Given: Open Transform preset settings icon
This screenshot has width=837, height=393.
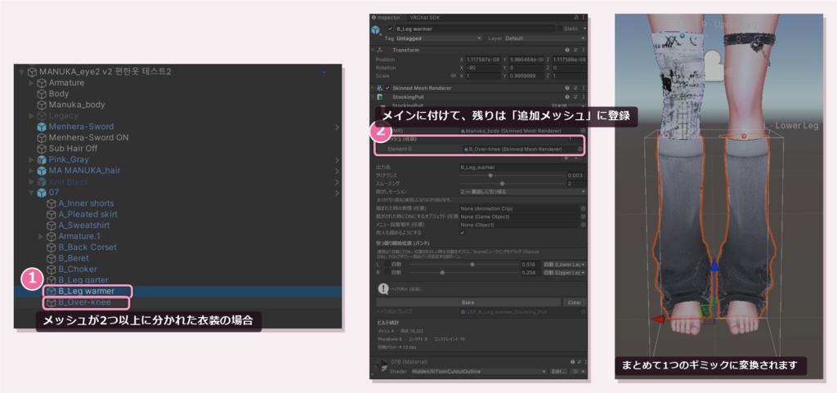Looking at the screenshot, I should (x=575, y=50).
